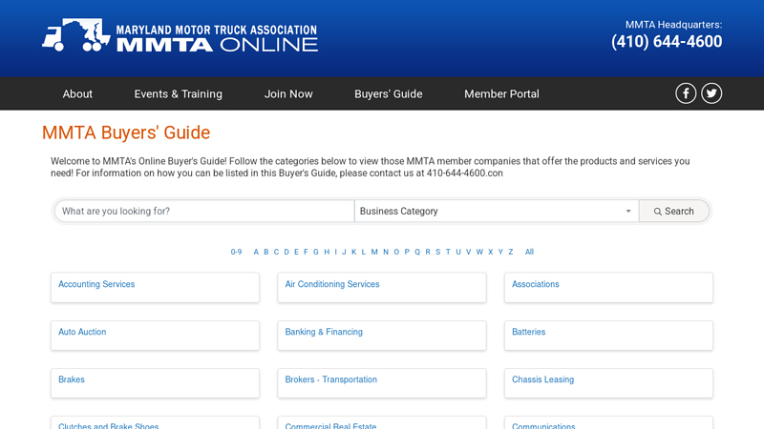Filter listings by 0-9
764x429 pixels.
[236, 252]
